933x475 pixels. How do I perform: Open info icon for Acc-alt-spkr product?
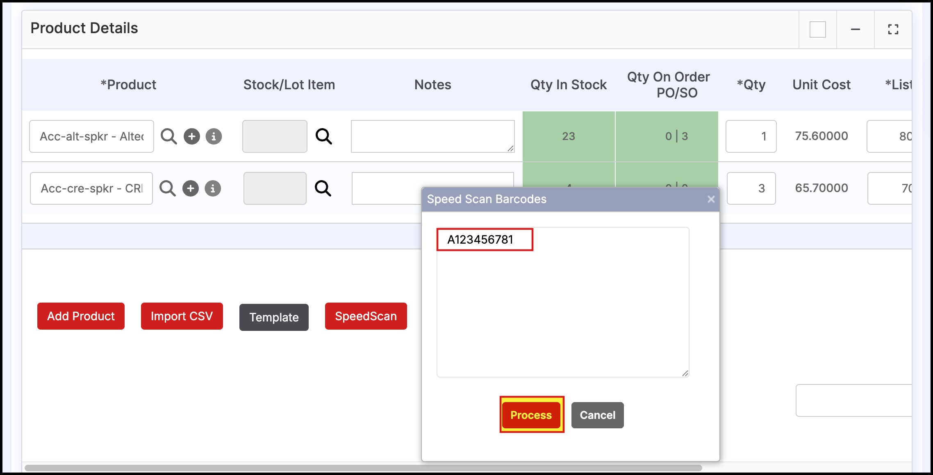tap(214, 136)
